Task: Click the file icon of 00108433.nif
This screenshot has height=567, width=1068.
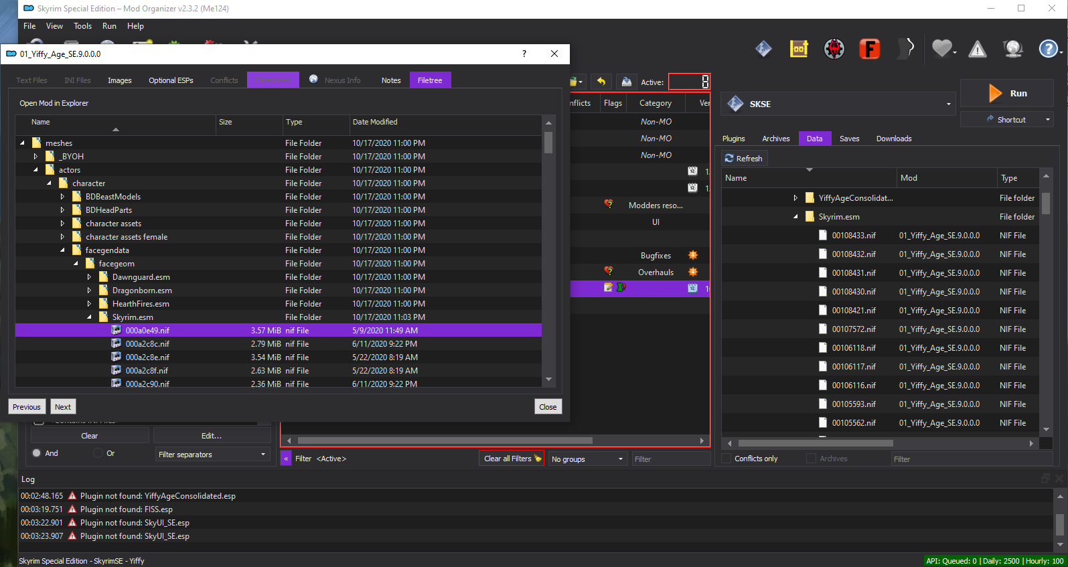Action: 823,235
